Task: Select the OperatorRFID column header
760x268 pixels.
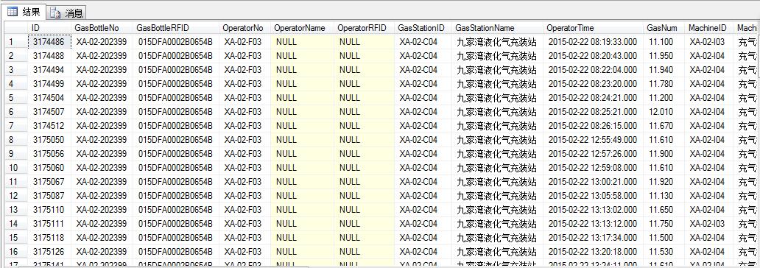Action: [x=365, y=28]
